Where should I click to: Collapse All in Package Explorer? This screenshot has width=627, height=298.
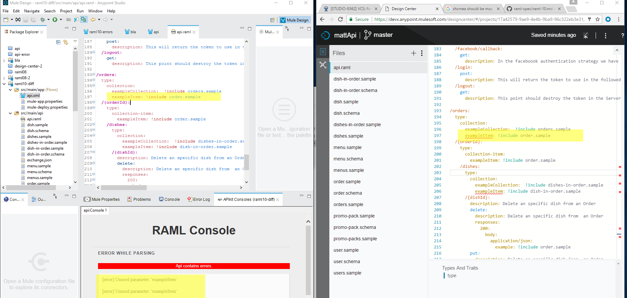point(58,42)
